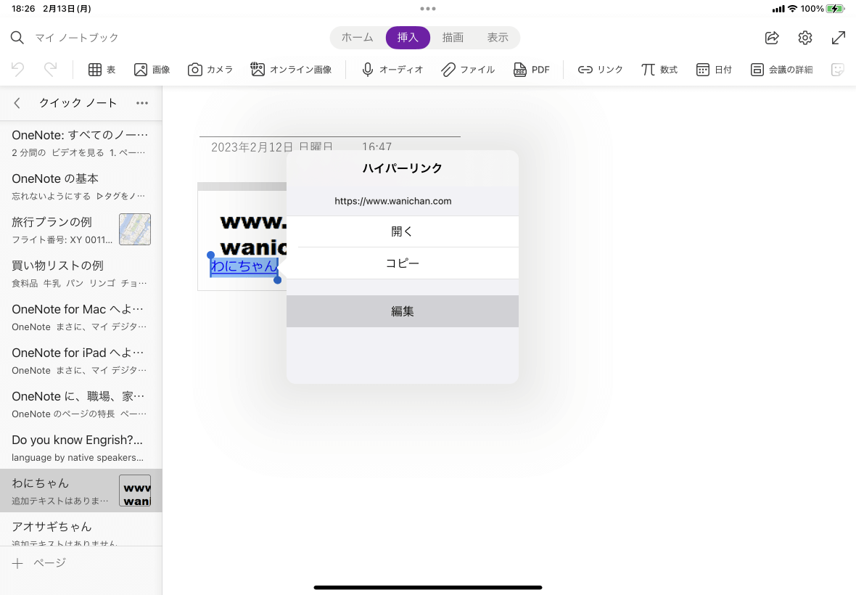Open the share icon
This screenshot has width=856, height=595.
772,38
